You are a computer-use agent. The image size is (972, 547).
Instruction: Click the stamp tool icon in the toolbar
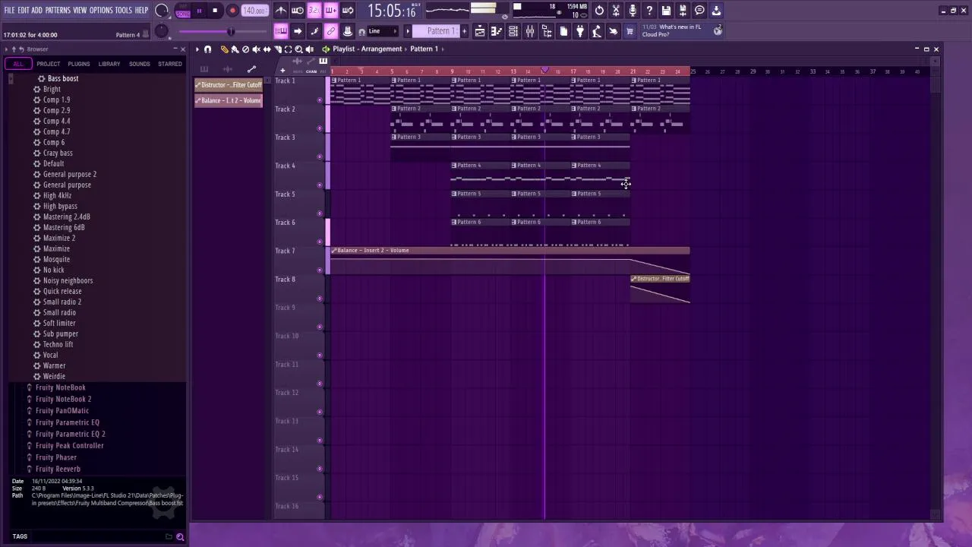(347, 31)
